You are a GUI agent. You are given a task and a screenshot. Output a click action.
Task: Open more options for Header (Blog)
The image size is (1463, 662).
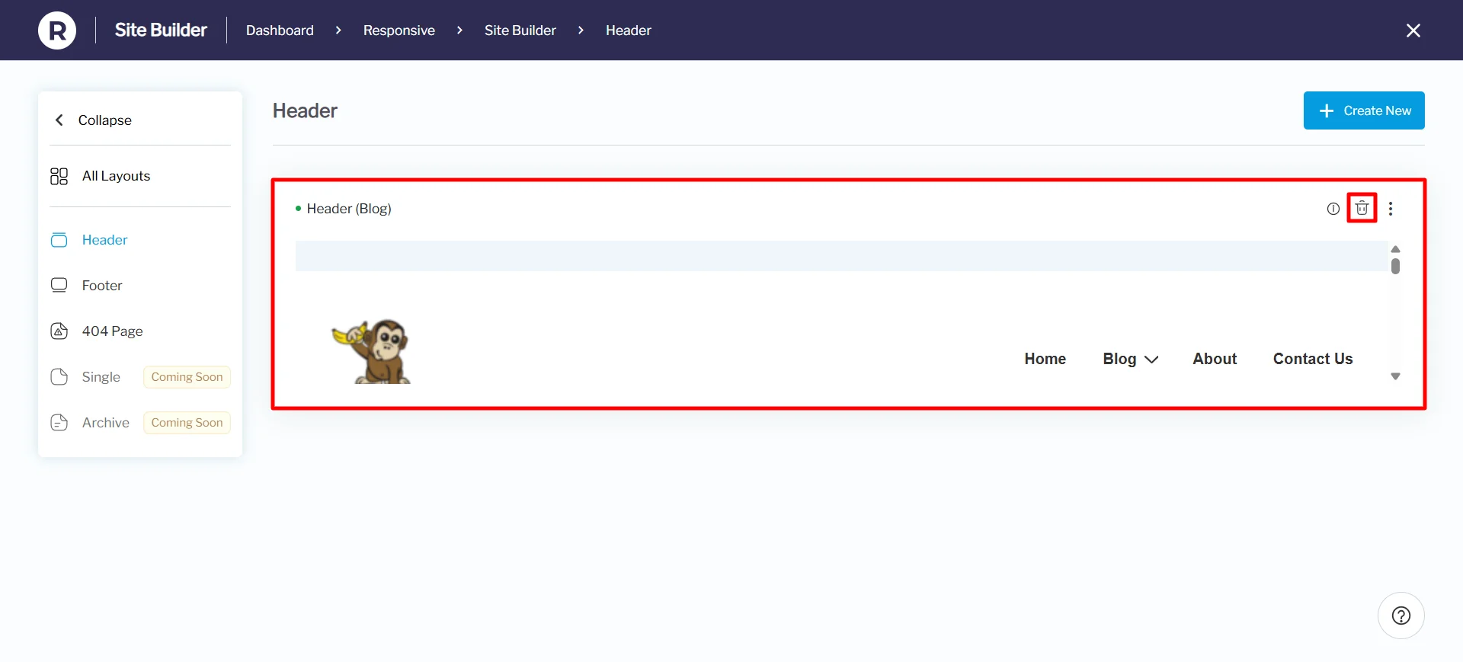tap(1391, 209)
